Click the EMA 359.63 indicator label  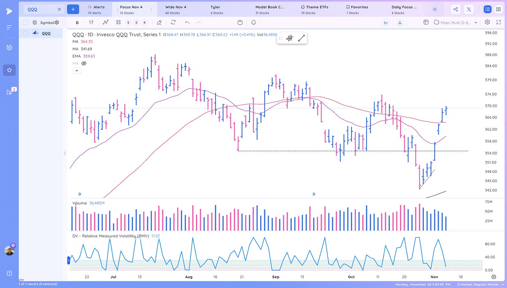coord(84,56)
